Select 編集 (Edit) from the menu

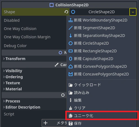click(101, 100)
